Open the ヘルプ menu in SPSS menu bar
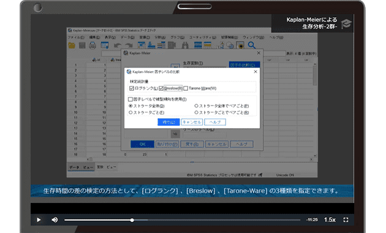 (276, 37)
